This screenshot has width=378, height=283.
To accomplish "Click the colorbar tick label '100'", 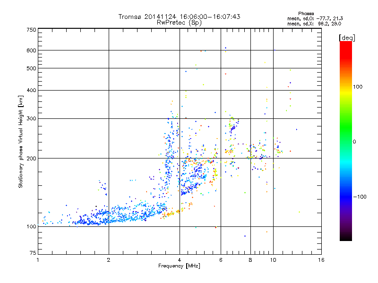I will point(358,87).
